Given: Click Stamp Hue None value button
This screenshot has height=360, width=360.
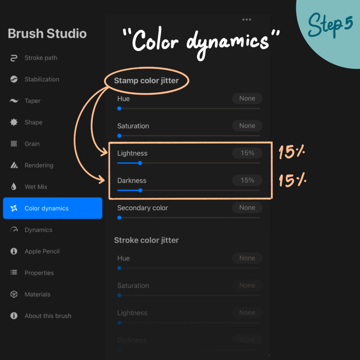Looking at the screenshot, I should (247, 99).
